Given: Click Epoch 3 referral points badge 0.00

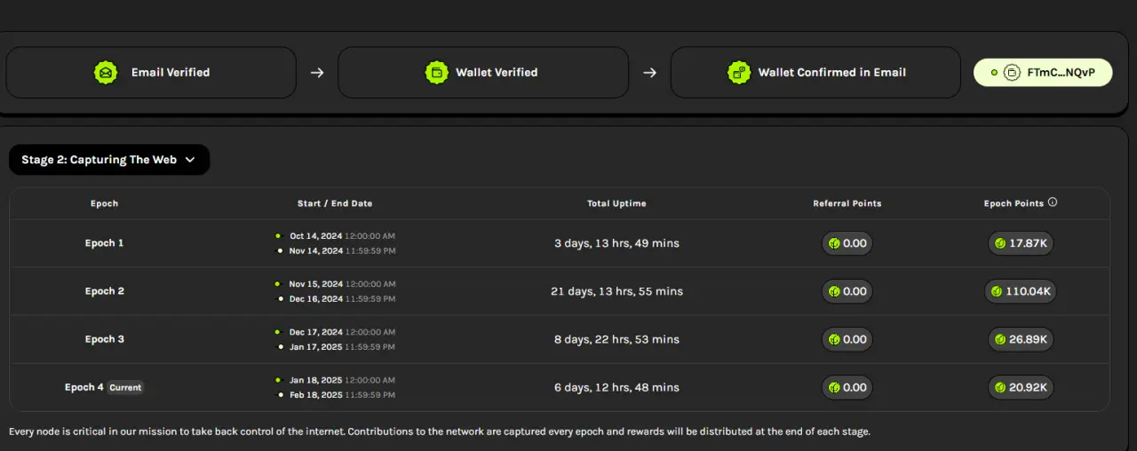Looking at the screenshot, I should [847, 339].
